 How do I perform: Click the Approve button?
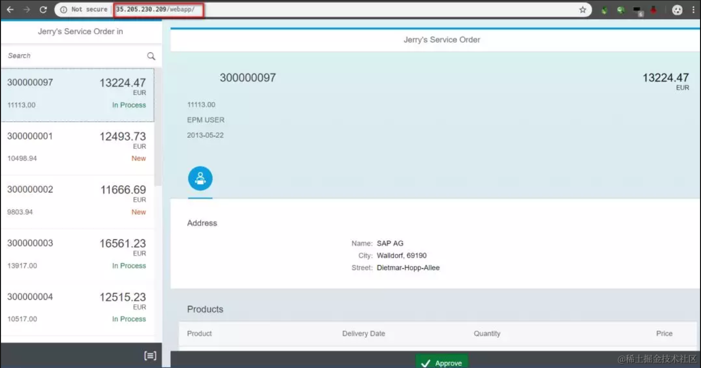pos(442,362)
